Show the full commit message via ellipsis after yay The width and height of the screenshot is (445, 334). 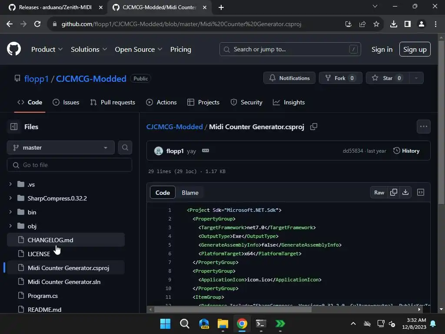[x=206, y=150]
